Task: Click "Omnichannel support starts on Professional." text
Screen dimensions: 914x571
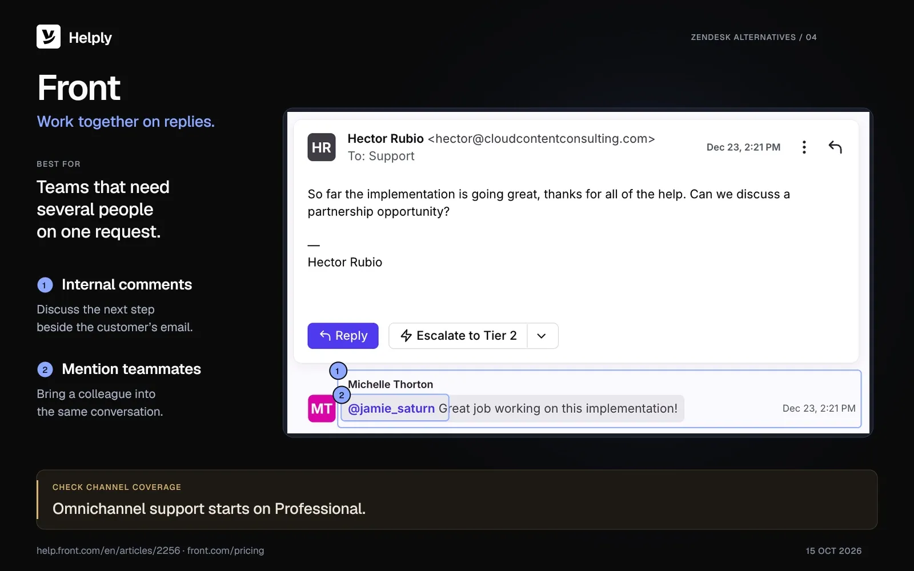Action: (209, 509)
